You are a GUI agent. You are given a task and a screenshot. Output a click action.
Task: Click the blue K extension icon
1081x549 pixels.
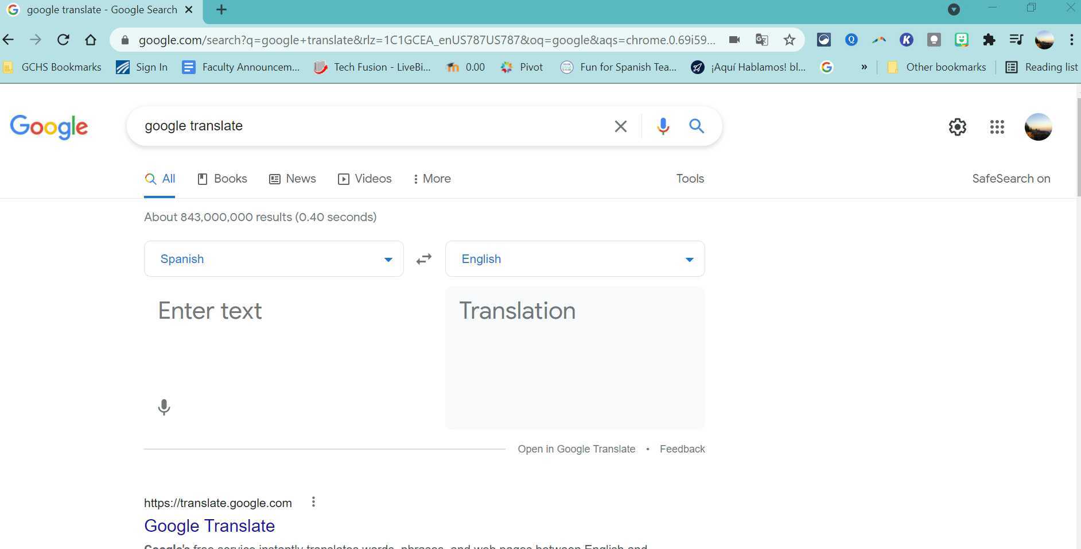(906, 40)
